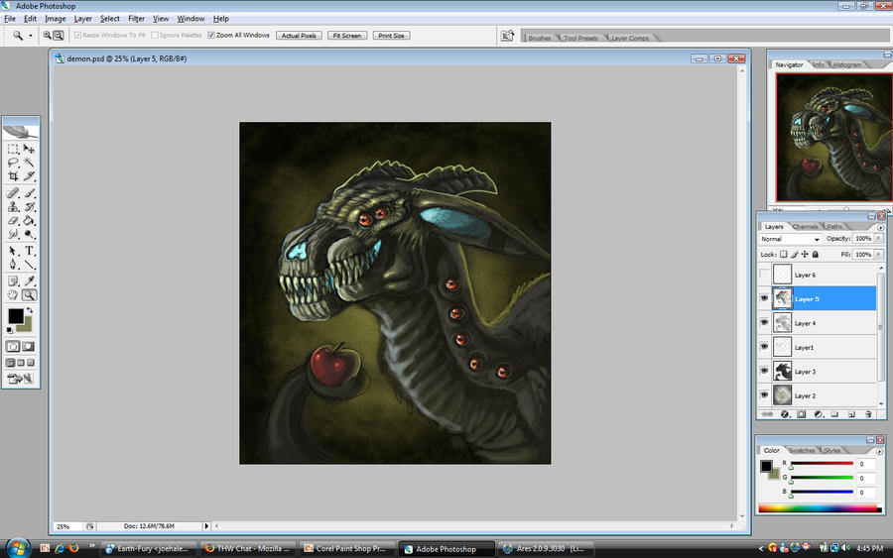Swap foreground and background colors
The height and width of the screenshot is (558, 893).
[x=30, y=310]
